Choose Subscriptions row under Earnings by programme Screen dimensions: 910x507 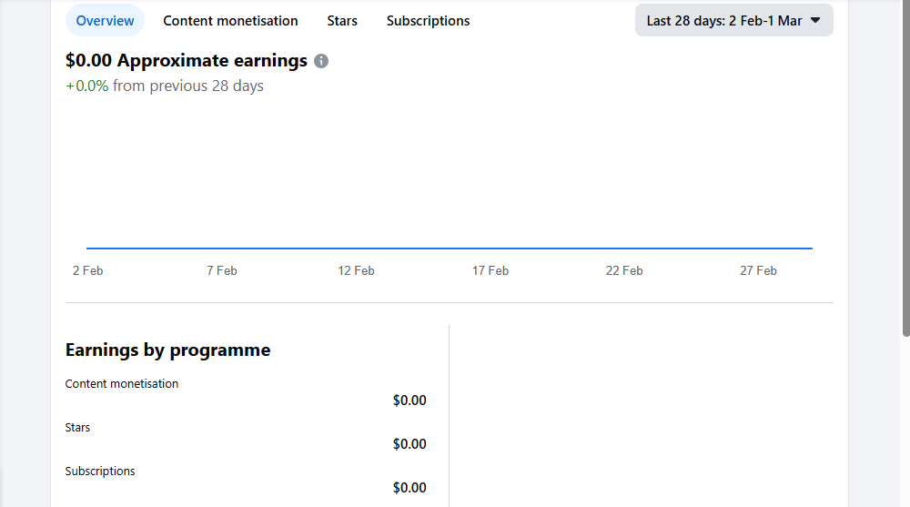coord(100,472)
